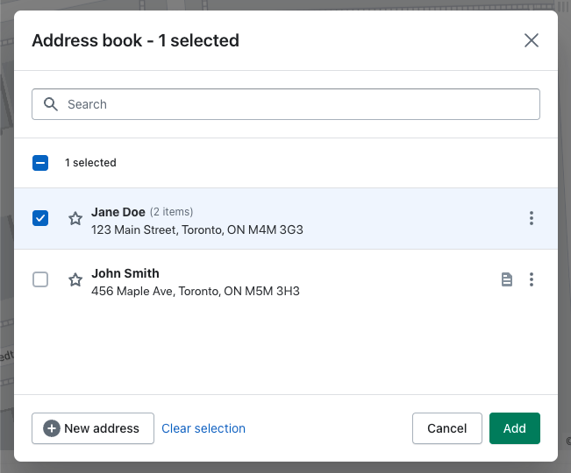Uncheck the Jane Doe checkbox
571x473 pixels.
(x=40, y=218)
